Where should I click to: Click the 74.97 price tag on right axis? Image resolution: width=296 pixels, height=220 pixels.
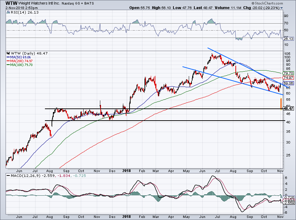[288, 78]
